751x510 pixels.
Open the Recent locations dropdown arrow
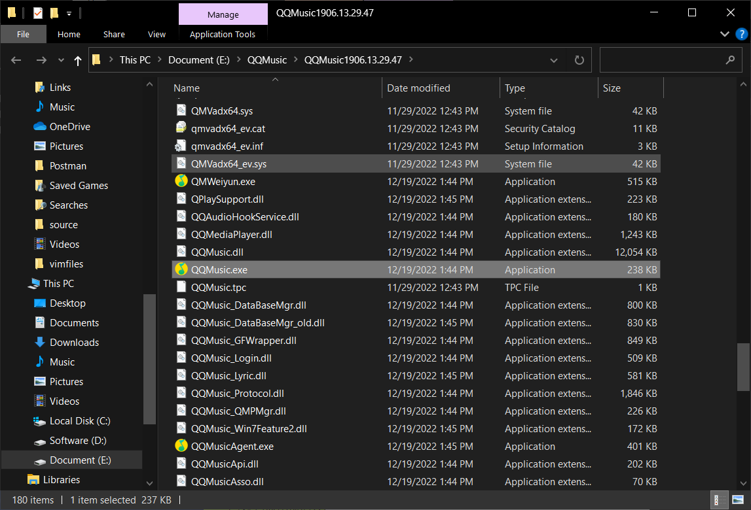(61, 60)
